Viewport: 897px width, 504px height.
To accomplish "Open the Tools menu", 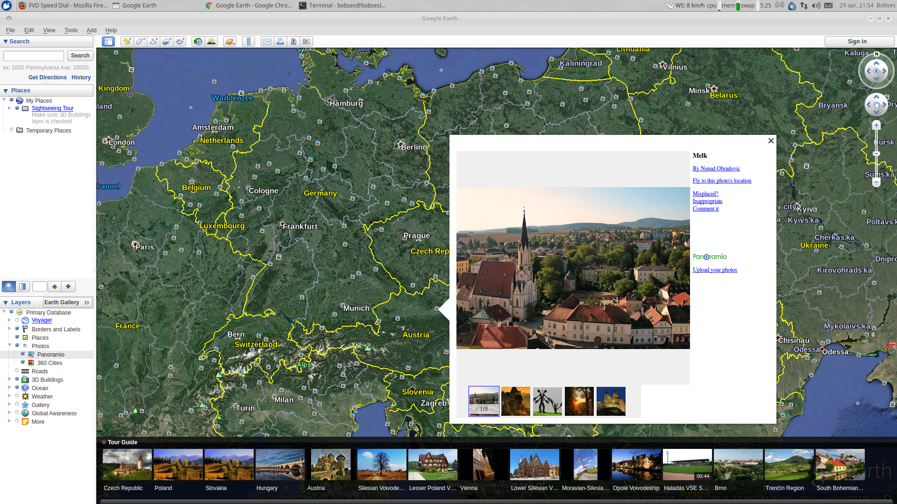I will tap(71, 30).
